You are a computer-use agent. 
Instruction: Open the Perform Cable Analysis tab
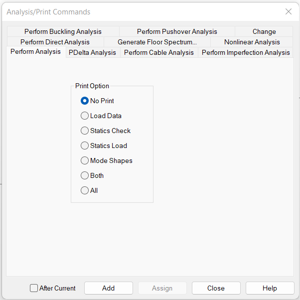tap(159, 52)
